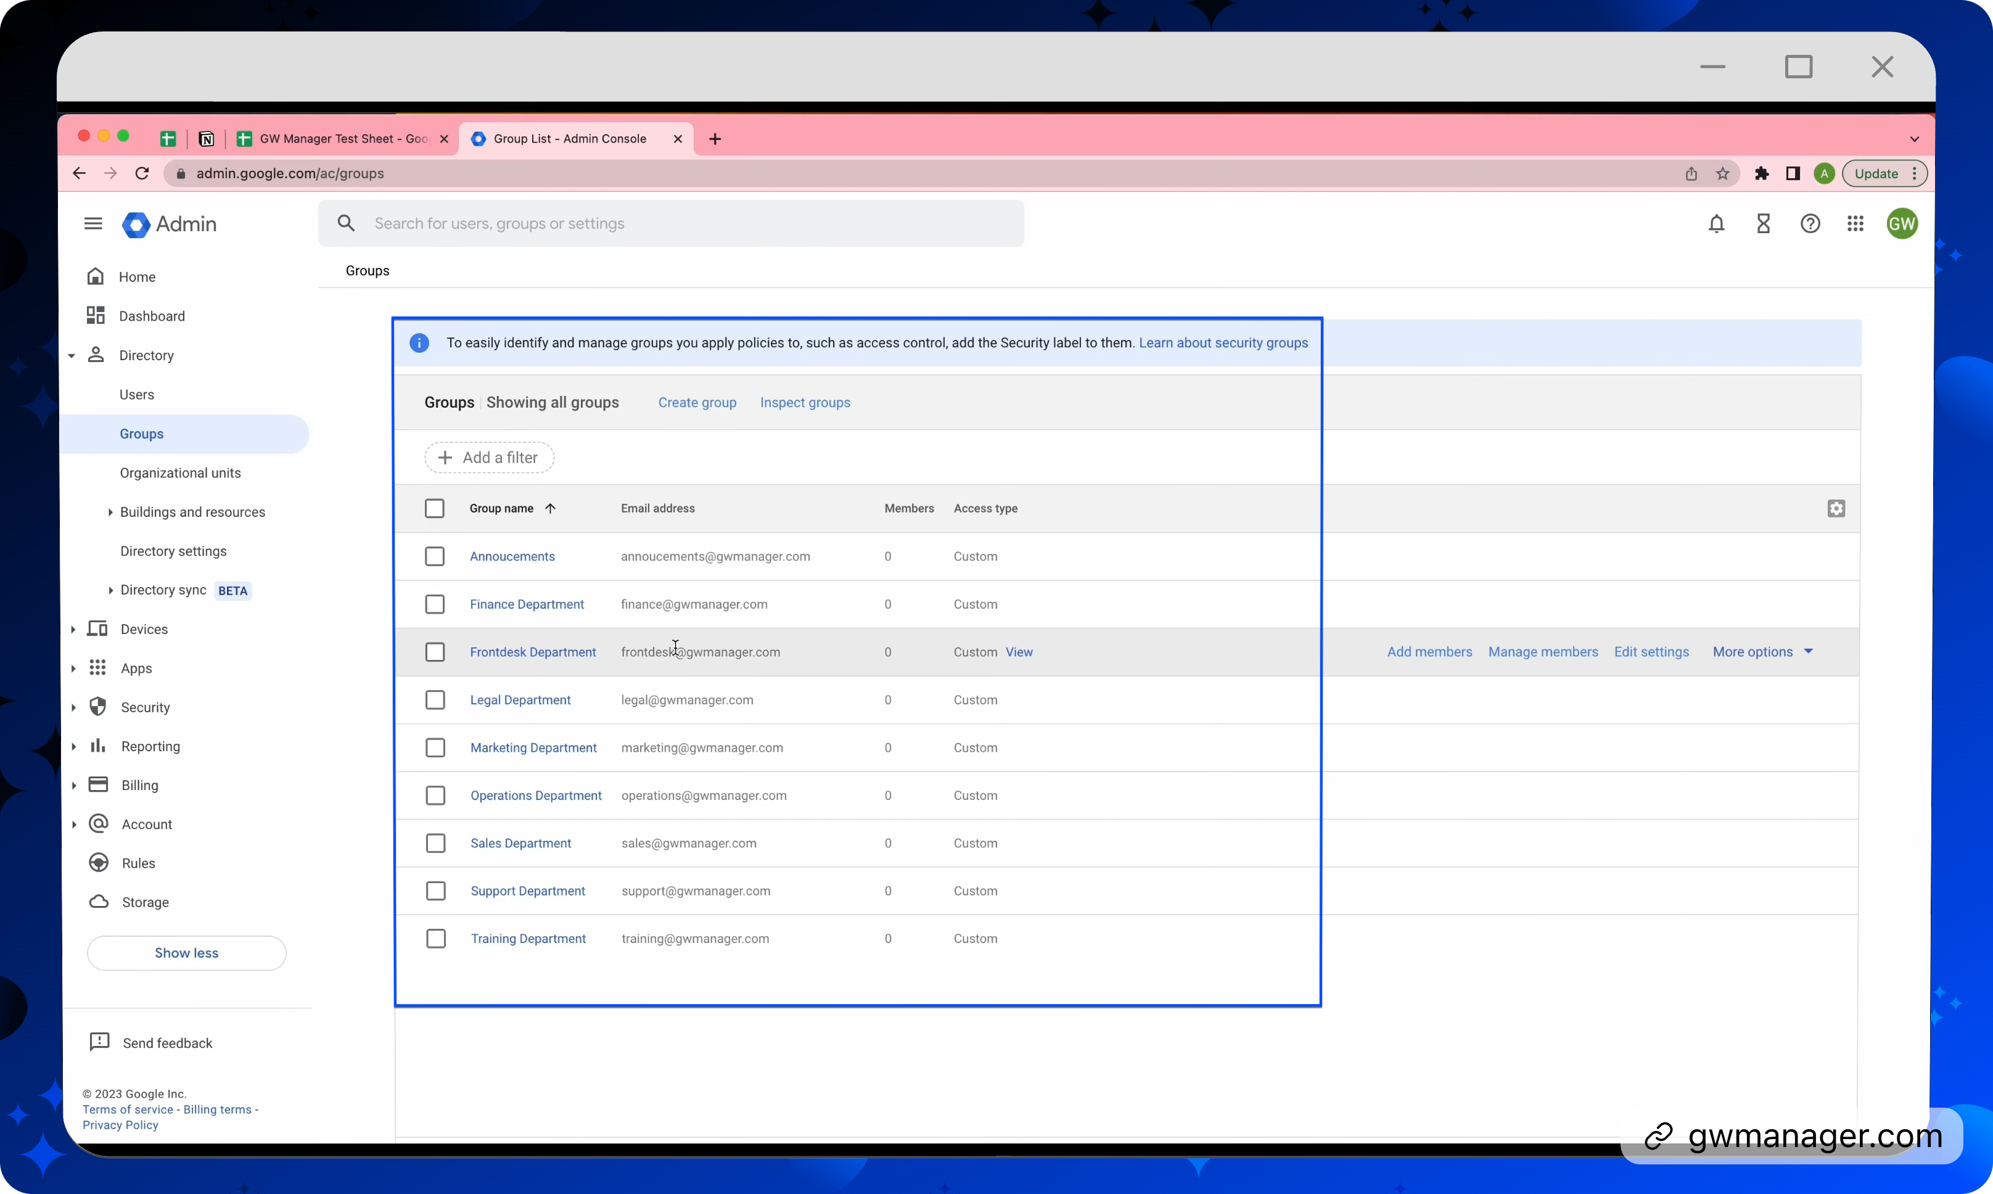
Task: Click the Google Admin logo
Action: (169, 224)
